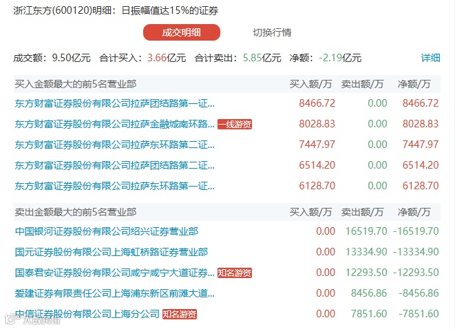Click sell amount 7851.60
455x329 pixels.
click(x=369, y=314)
